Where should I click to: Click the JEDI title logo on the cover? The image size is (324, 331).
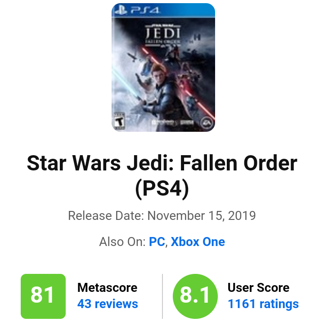pyautogui.click(x=163, y=34)
